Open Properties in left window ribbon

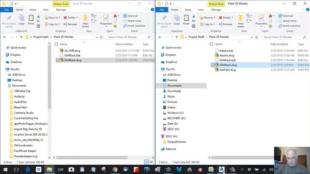click(x=106, y=20)
